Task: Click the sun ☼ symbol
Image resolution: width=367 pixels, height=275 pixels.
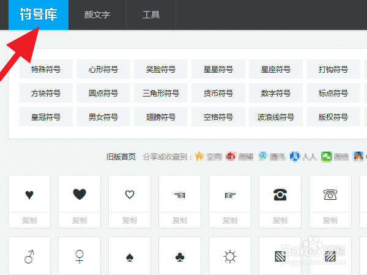Action: 230,257
